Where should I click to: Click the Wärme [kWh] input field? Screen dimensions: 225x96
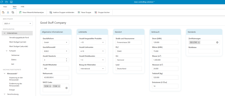click(x=165, y=51)
